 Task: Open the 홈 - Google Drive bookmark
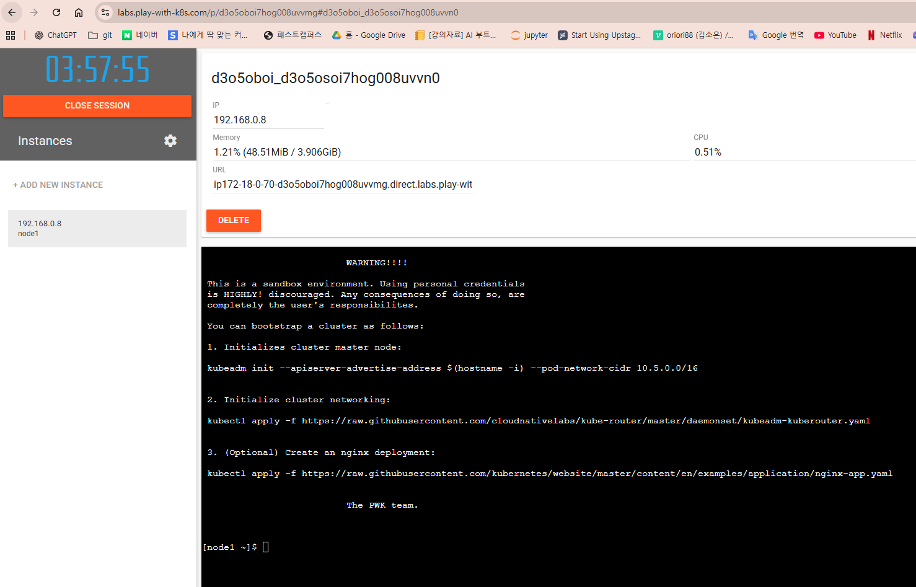369,35
